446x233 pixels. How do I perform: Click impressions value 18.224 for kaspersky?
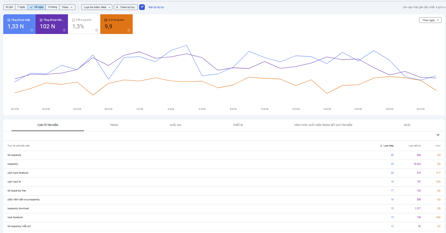click(x=417, y=164)
